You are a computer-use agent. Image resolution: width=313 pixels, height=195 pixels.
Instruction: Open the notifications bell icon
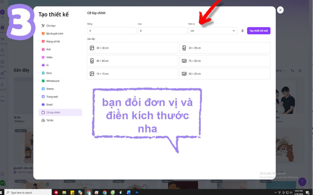2,174
